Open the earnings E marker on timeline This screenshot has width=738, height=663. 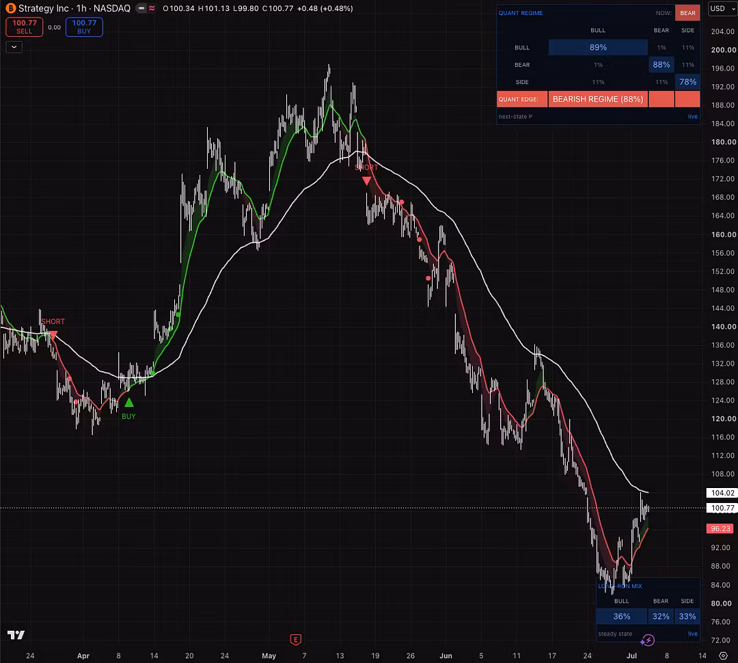(x=296, y=640)
